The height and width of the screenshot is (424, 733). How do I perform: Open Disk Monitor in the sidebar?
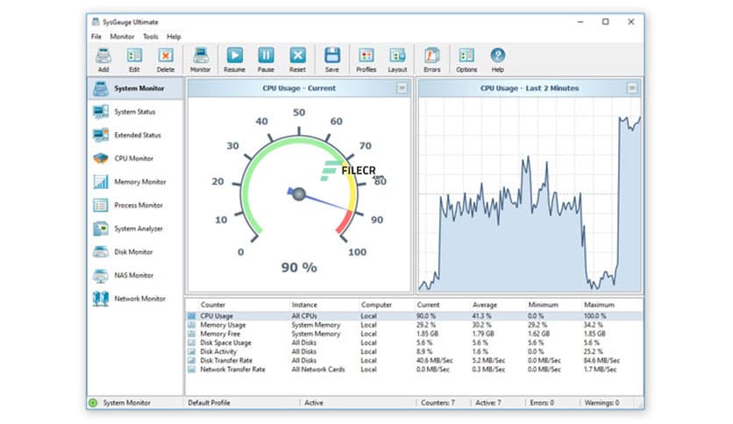[x=135, y=251]
